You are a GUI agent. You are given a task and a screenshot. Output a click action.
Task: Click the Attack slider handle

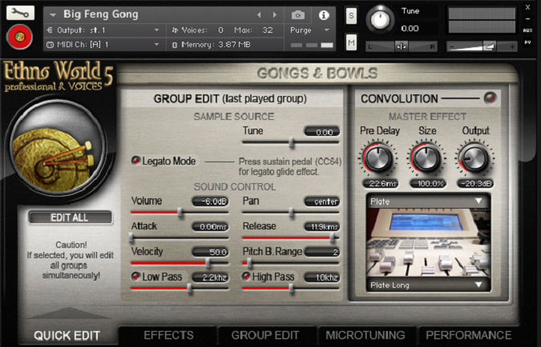tap(131, 238)
